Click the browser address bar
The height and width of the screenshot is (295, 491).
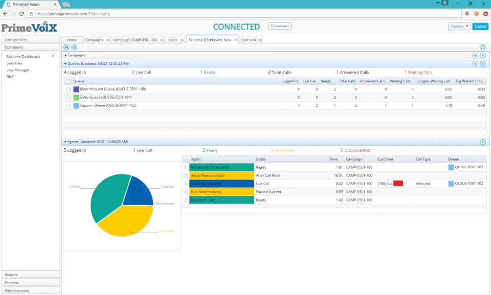coord(244,14)
